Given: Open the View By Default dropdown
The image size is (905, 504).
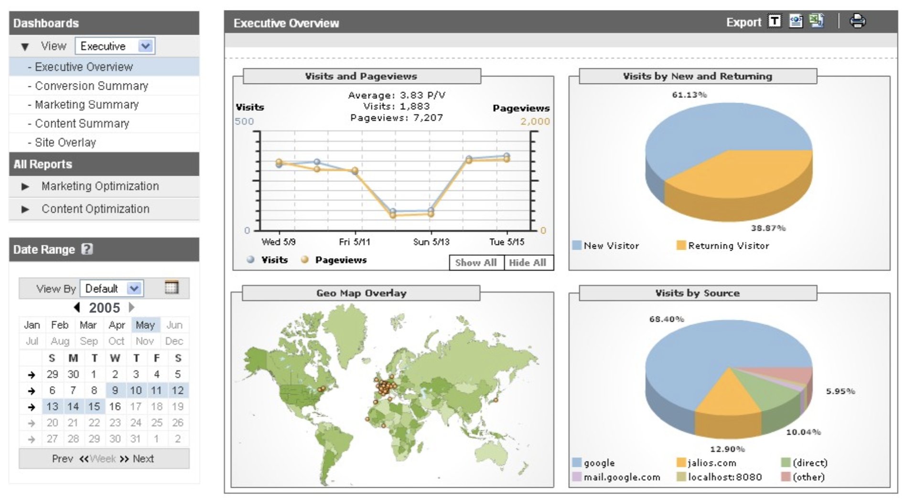Looking at the screenshot, I should (111, 288).
